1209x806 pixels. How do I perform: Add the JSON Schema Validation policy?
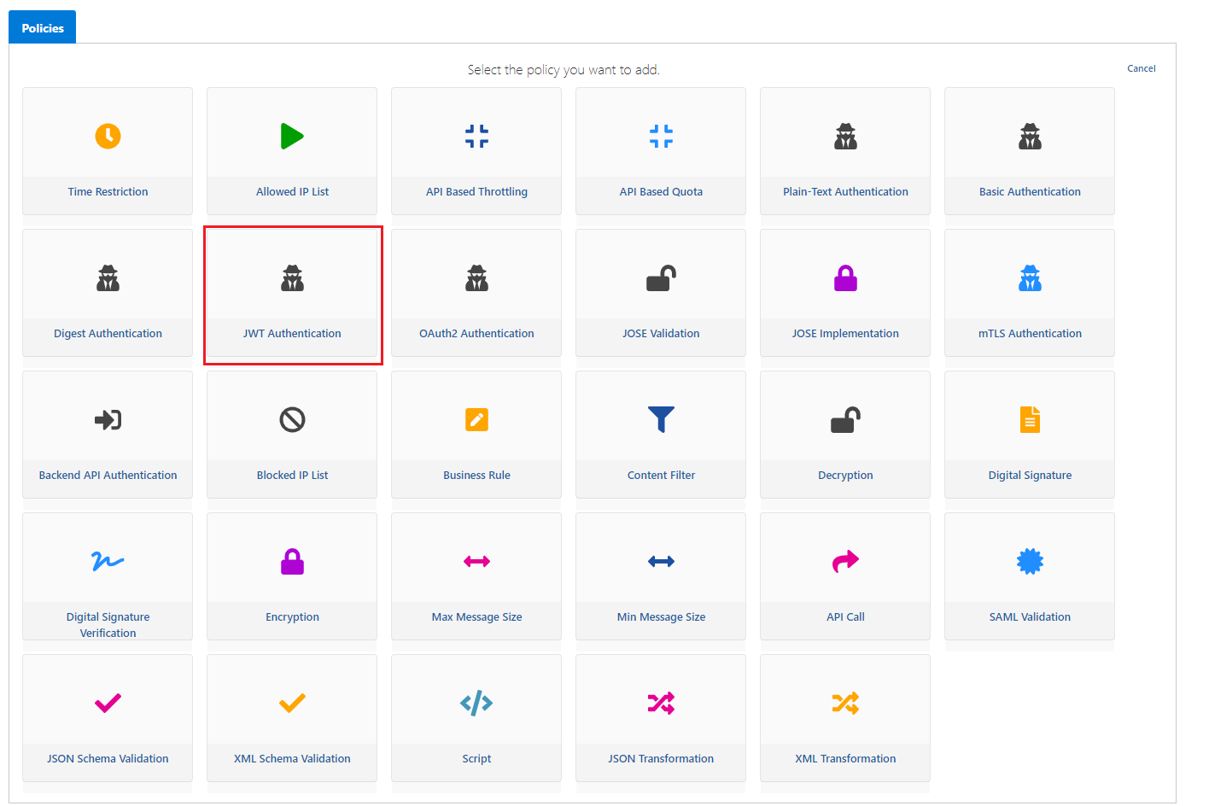tap(108, 718)
